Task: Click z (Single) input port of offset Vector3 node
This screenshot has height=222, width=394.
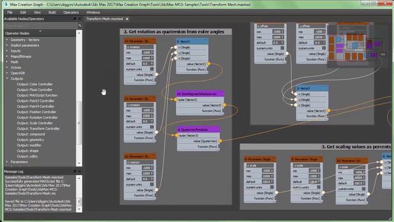Action: pos(295,105)
